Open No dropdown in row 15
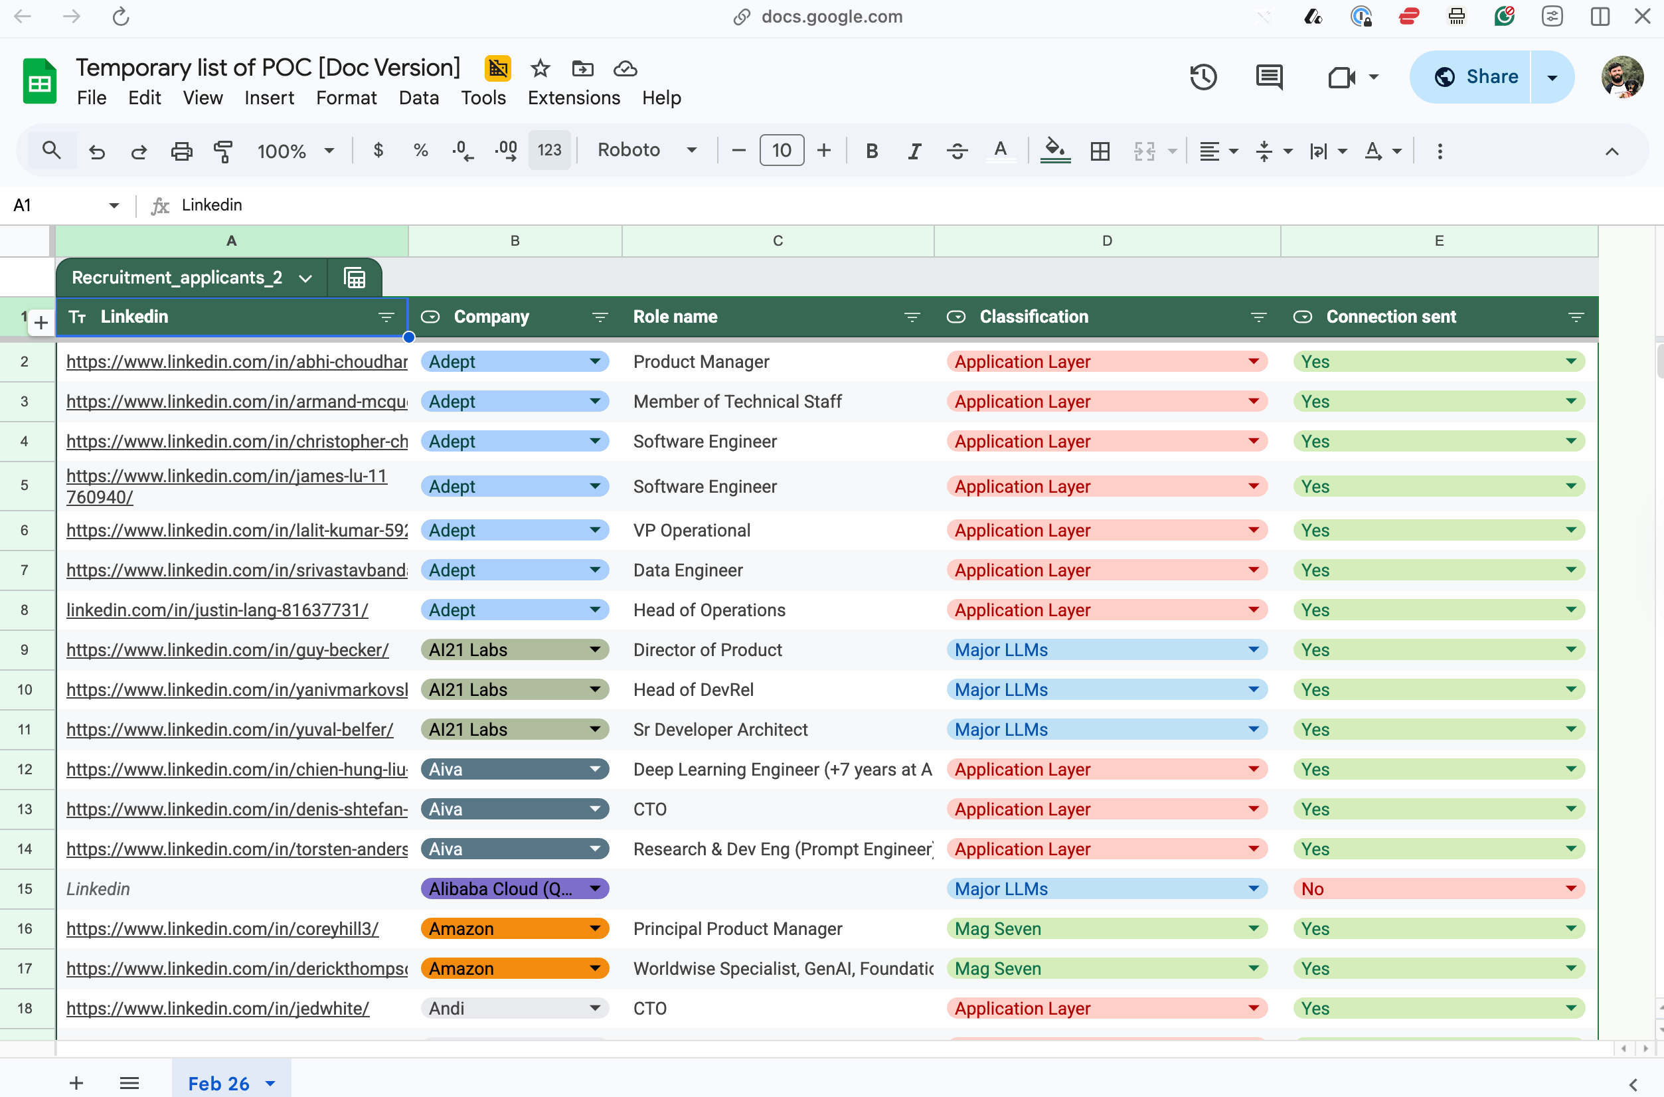Screen dimensions: 1664x1097 pyautogui.click(x=1571, y=888)
